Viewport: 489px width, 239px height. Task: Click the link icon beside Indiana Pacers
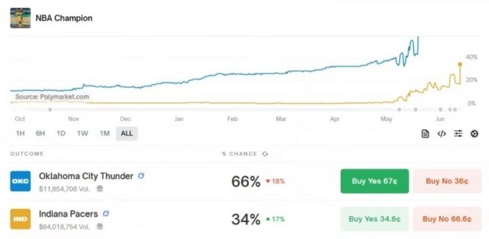(106, 214)
